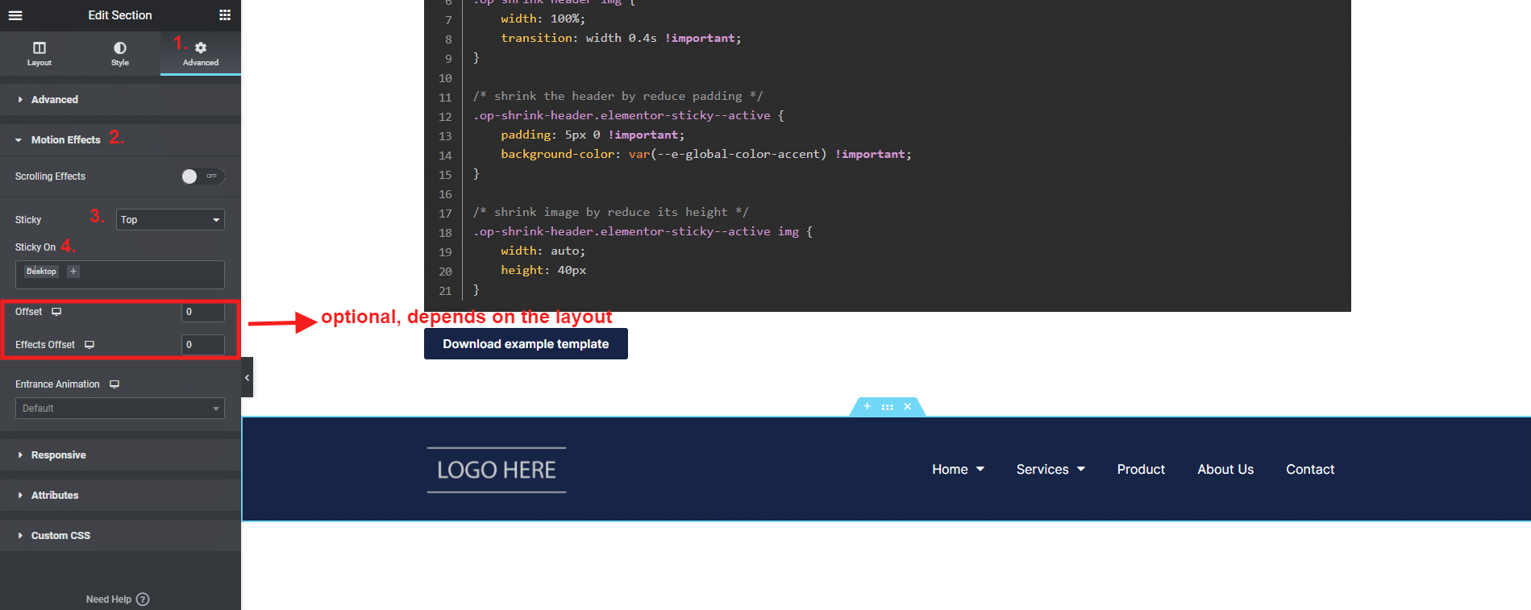Click the Offset value input field
The width and height of the screenshot is (1531, 610).
point(202,312)
